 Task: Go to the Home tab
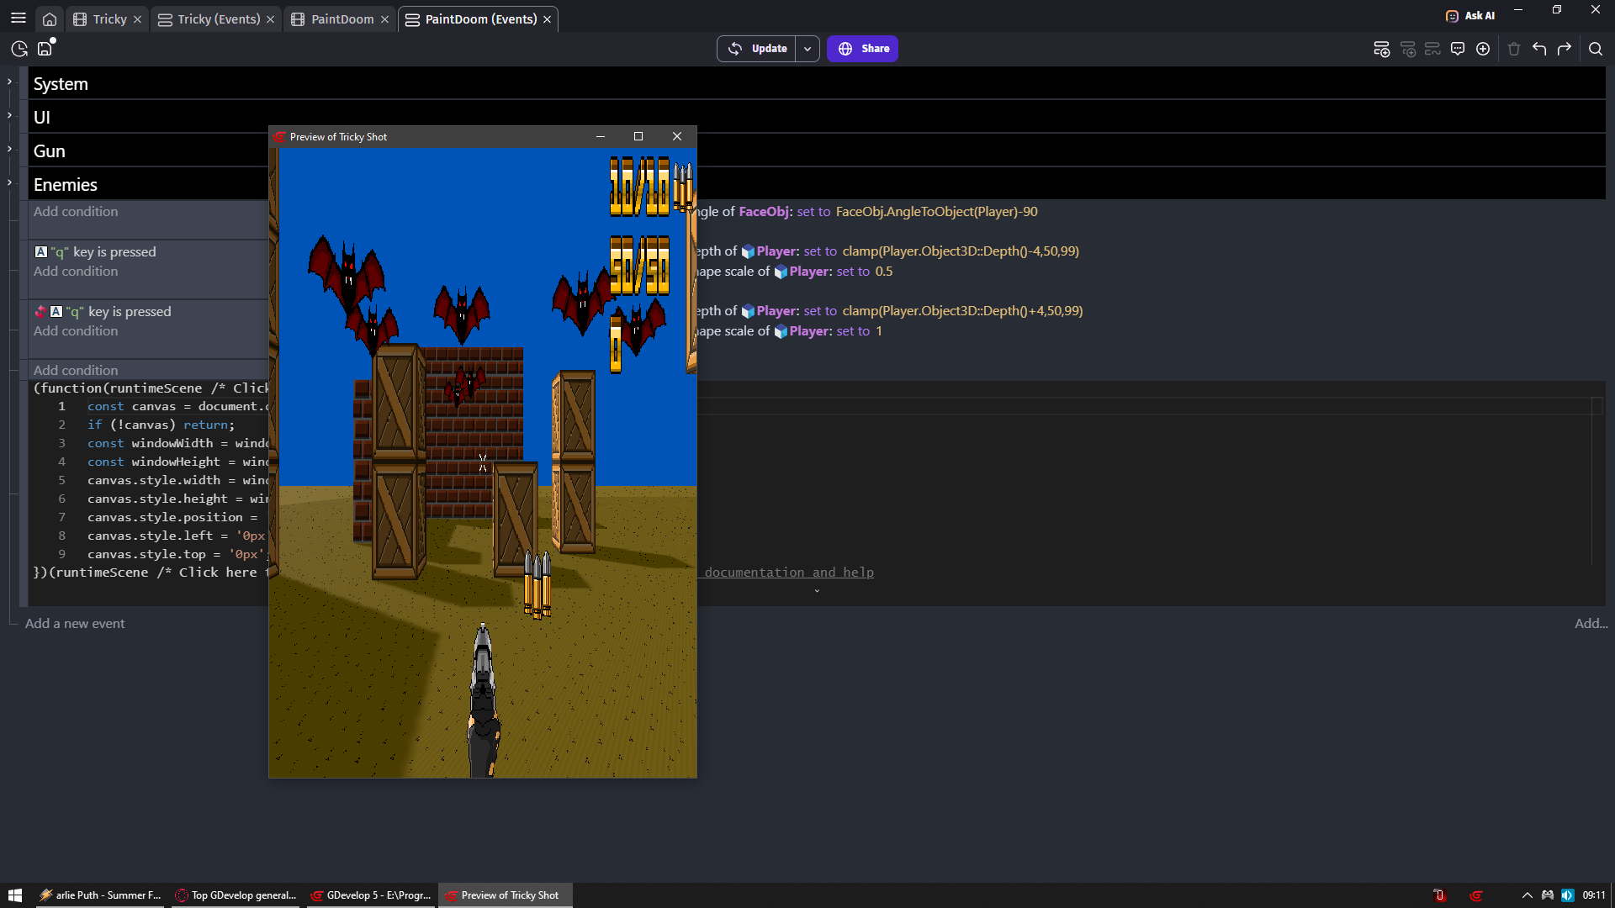click(50, 18)
